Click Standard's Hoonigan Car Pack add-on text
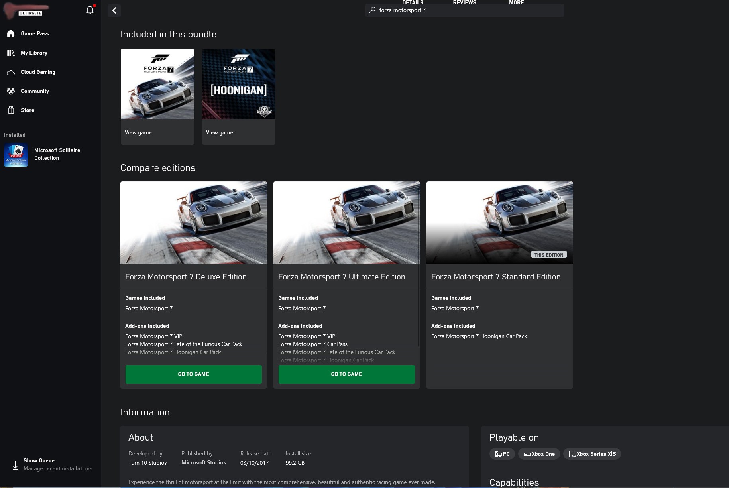The width and height of the screenshot is (729, 488). (479, 336)
